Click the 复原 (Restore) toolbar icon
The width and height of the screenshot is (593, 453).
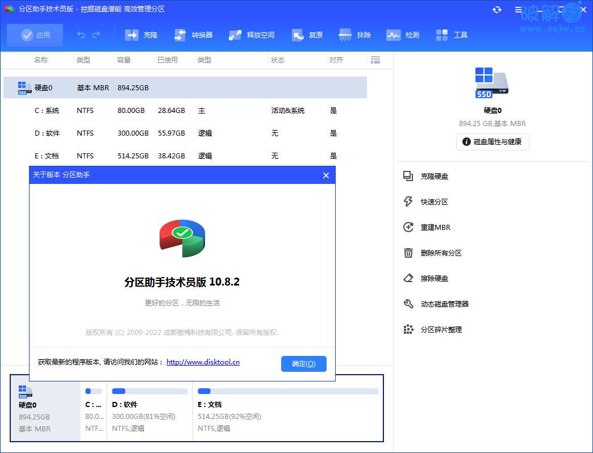(307, 35)
